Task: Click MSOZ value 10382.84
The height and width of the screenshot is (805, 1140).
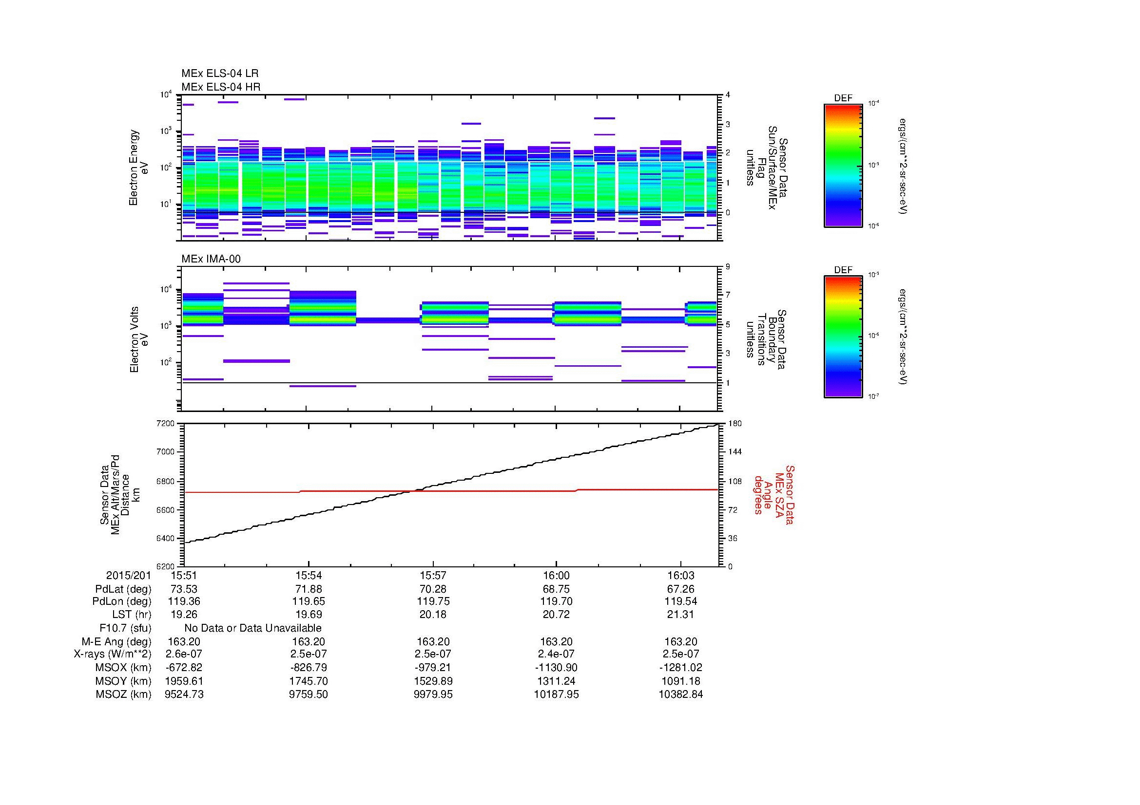Action: coord(681,694)
